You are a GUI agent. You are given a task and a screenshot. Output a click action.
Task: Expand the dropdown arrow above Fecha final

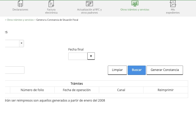[21, 43]
